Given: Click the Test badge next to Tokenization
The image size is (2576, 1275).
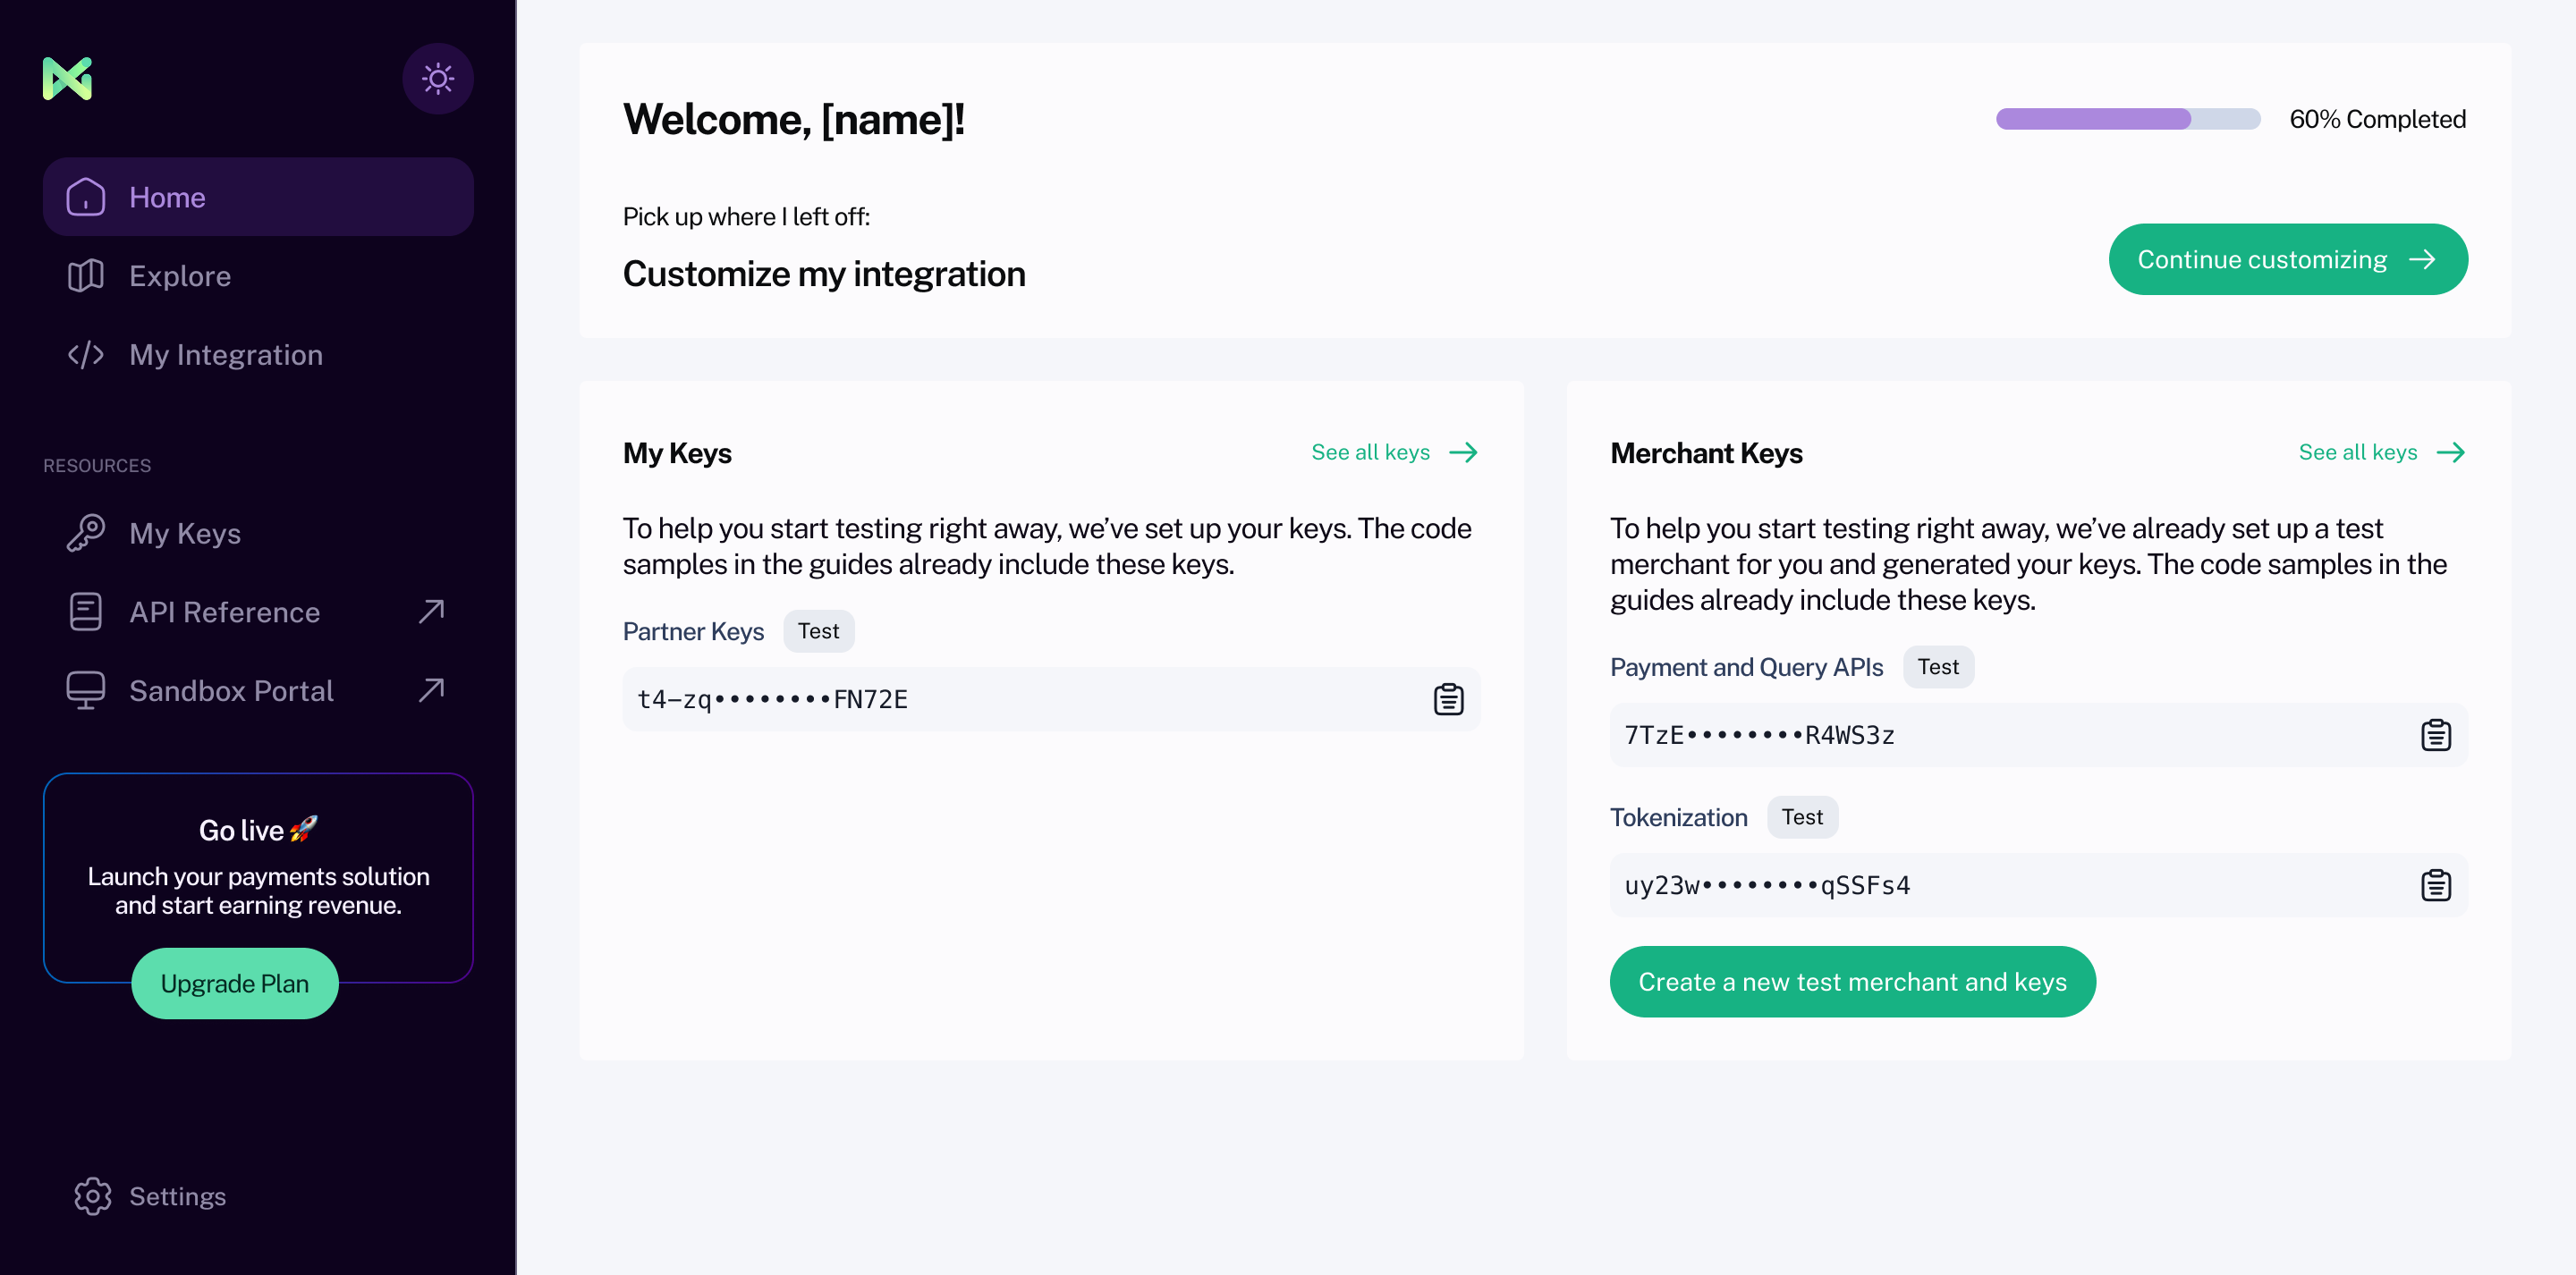Looking at the screenshot, I should (x=1802, y=817).
